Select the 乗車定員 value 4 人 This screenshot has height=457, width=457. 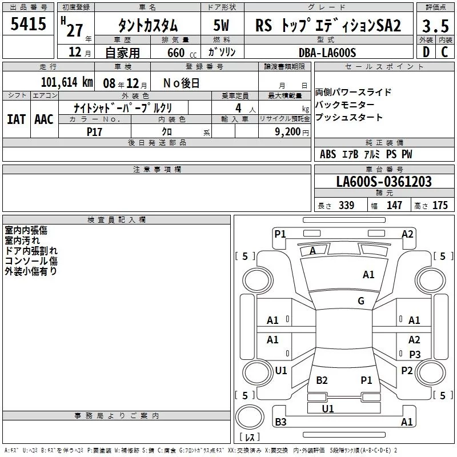[x=245, y=108]
